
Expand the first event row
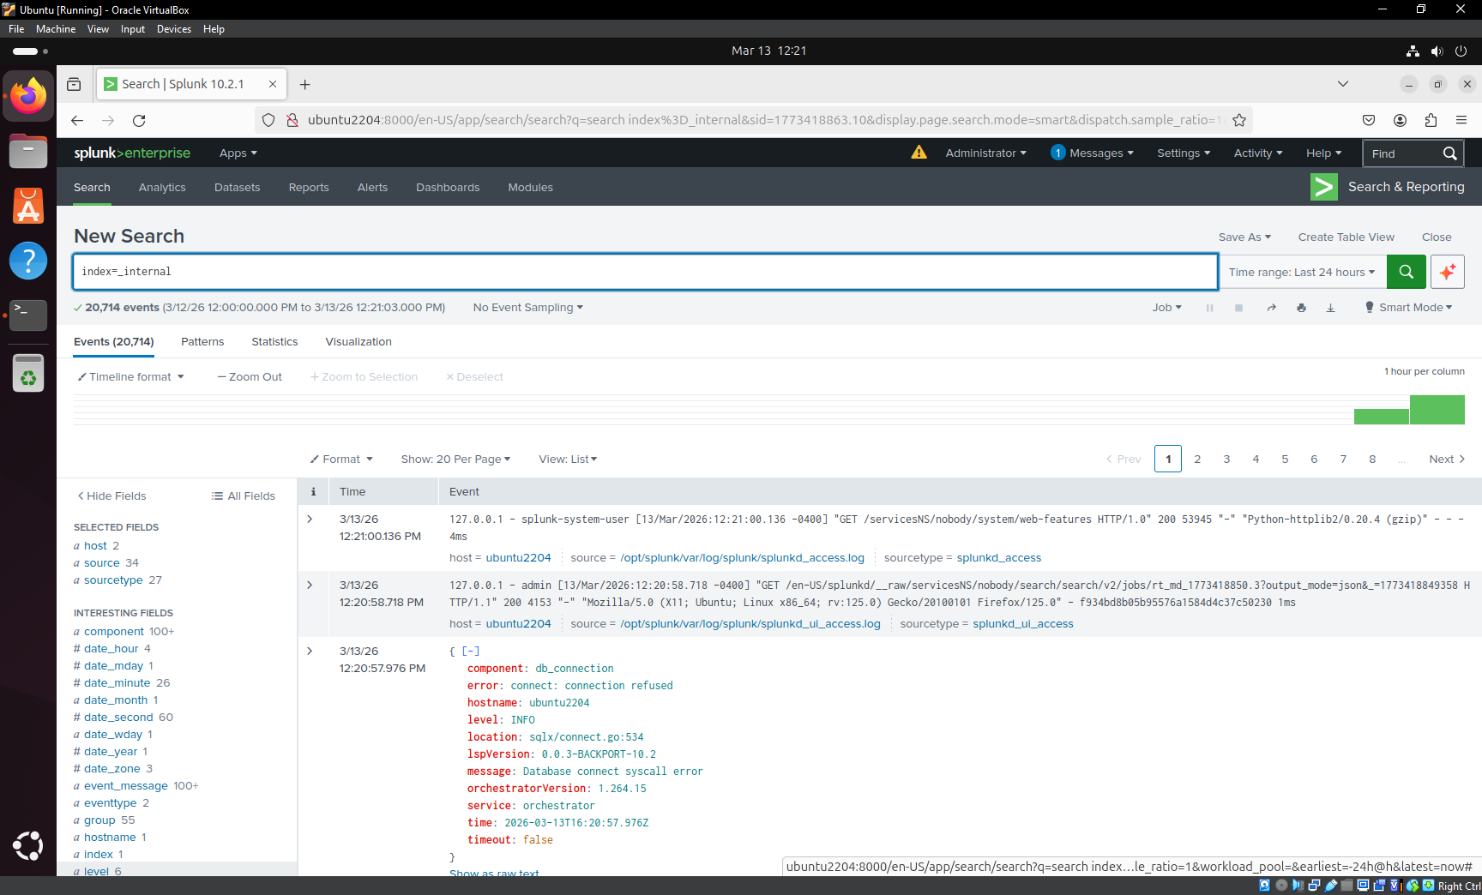point(310,518)
